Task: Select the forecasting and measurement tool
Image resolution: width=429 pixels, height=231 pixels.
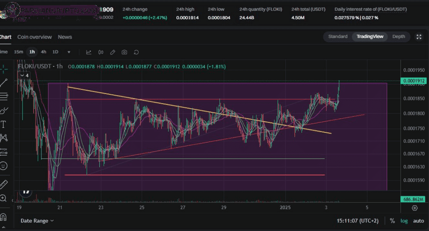Action: pyautogui.click(x=3, y=152)
